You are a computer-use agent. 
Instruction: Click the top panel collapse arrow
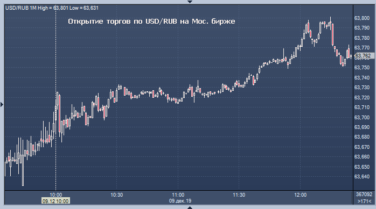(x=190, y=2)
